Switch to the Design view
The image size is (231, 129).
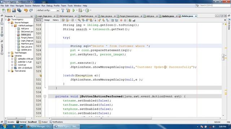[47, 20]
